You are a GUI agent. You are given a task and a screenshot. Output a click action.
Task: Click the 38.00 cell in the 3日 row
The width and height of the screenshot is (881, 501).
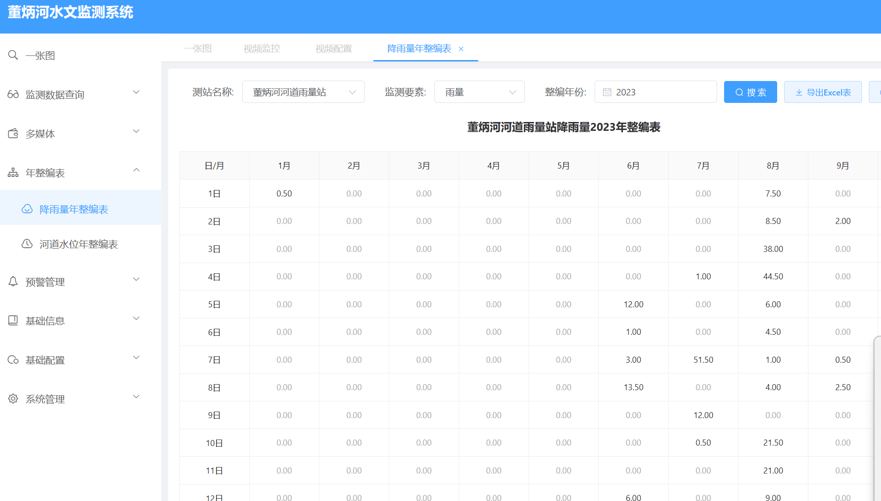pyautogui.click(x=773, y=249)
